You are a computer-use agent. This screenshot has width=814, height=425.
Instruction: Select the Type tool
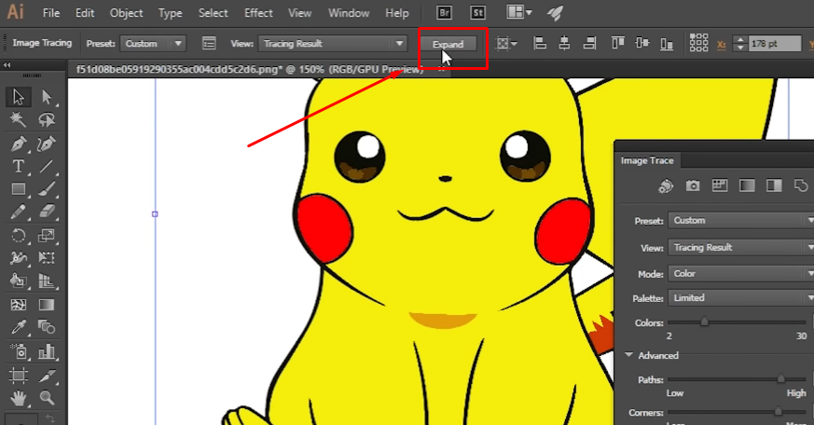(18, 166)
